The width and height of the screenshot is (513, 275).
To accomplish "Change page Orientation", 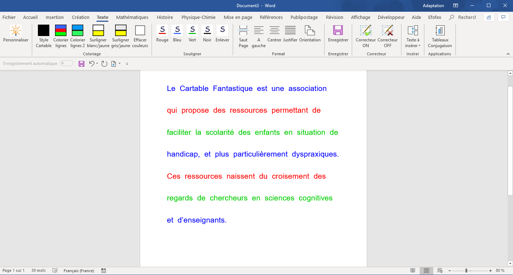I will (310, 30).
